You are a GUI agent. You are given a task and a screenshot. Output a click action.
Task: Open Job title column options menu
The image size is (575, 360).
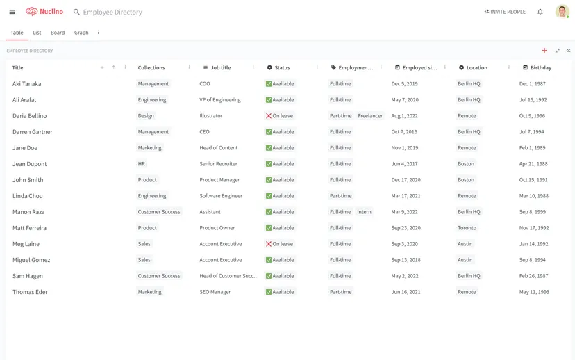[x=253, y=67]
